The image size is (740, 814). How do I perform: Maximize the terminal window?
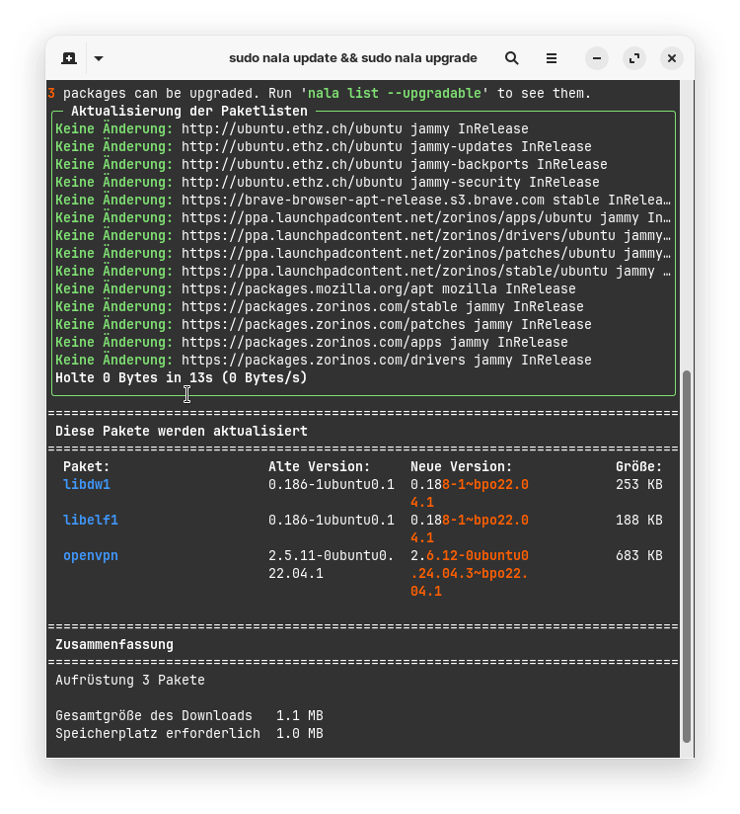634,58
